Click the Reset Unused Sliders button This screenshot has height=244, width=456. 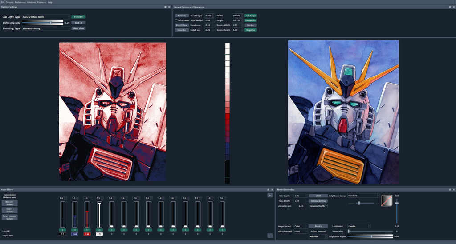[10, 217]
